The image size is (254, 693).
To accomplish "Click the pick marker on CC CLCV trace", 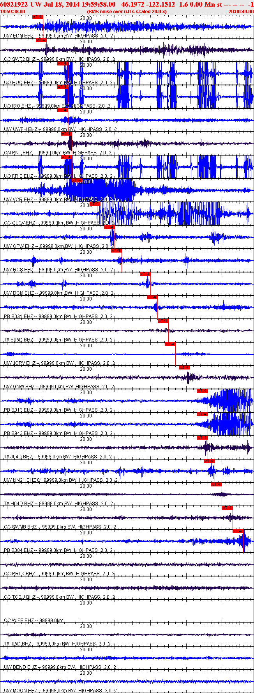I will coord(95,204).
